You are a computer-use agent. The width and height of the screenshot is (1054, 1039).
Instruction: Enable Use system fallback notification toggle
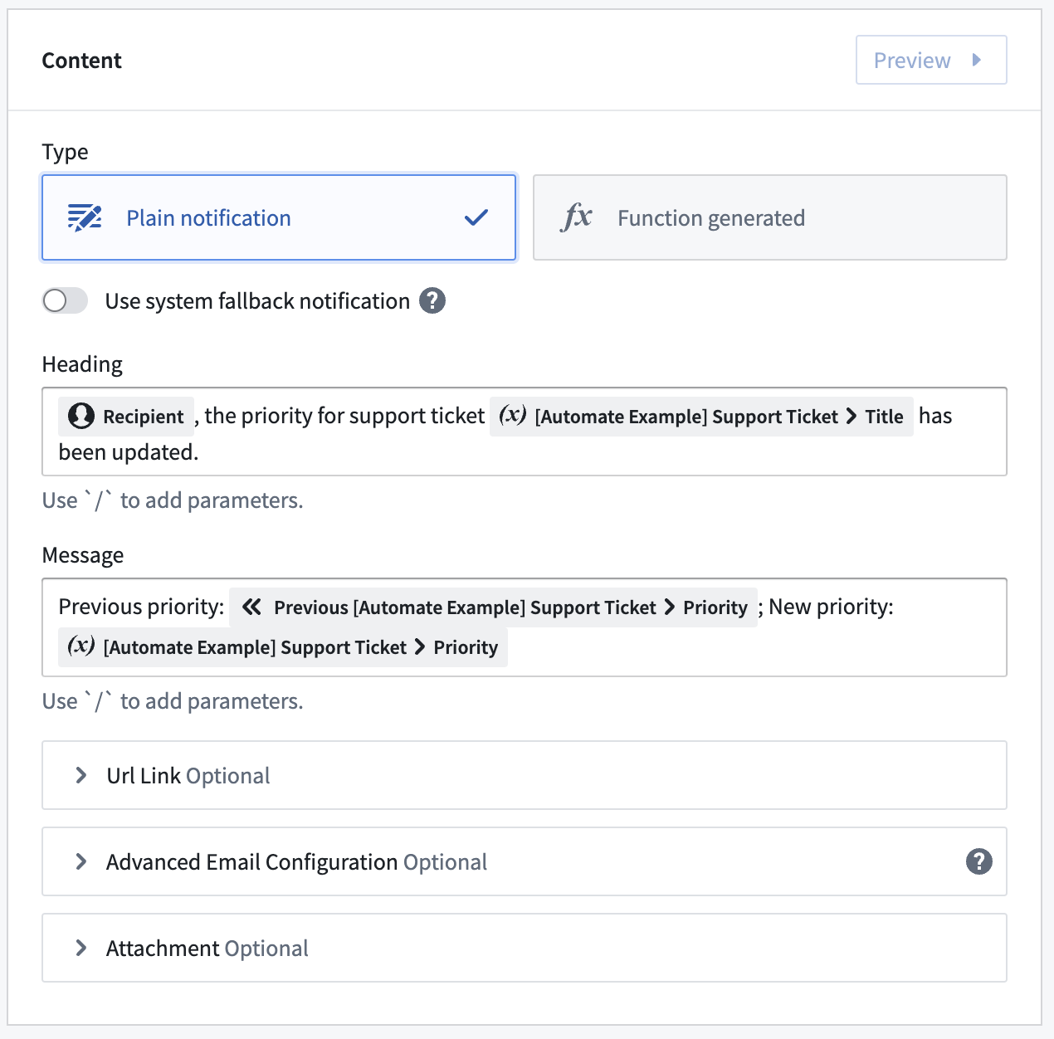[x=65, y=300]
